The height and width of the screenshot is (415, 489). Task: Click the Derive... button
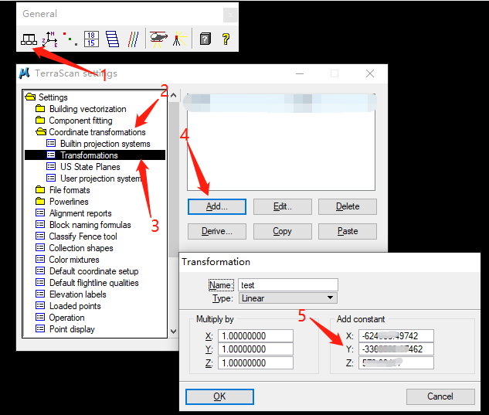pos(217,231)
